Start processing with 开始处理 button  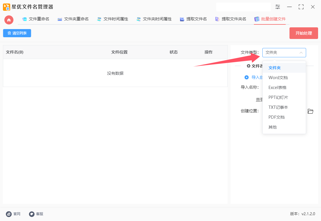click(303, 33)
